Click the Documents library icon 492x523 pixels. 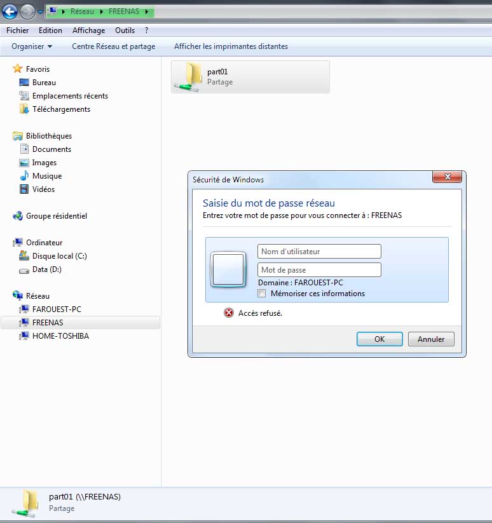pyautogui.click(x=24, y=149)
